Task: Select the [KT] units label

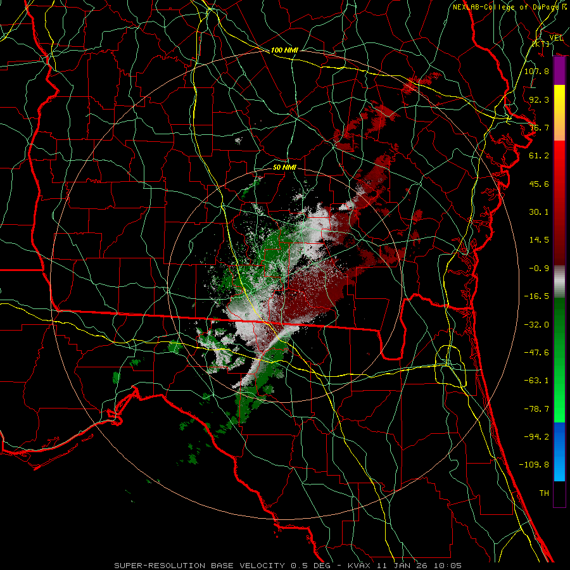Action: [x=541, y=44]
